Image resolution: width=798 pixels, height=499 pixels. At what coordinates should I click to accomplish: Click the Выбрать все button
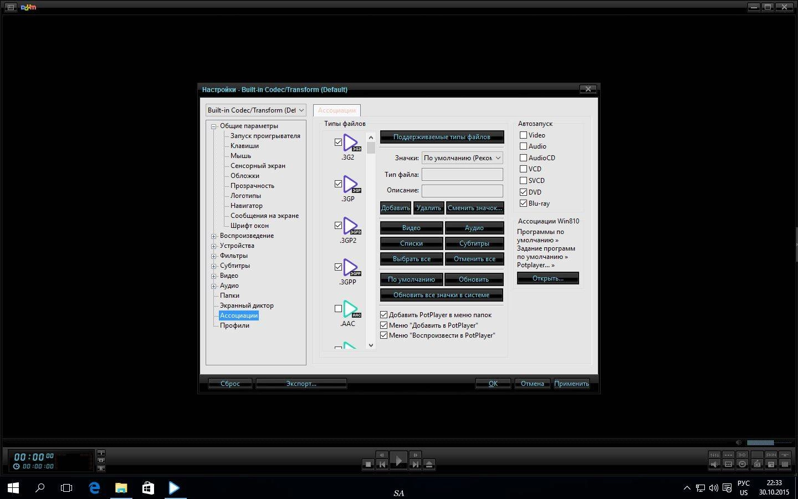[x=411, y=259]
